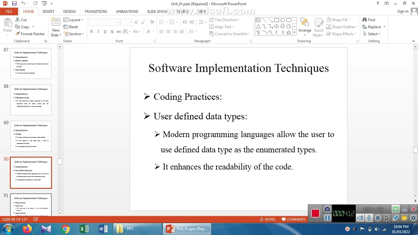This screenshot has width=418, height=235.
Task: Decrease font size with the smaller A icon
Action: point(143,22)
